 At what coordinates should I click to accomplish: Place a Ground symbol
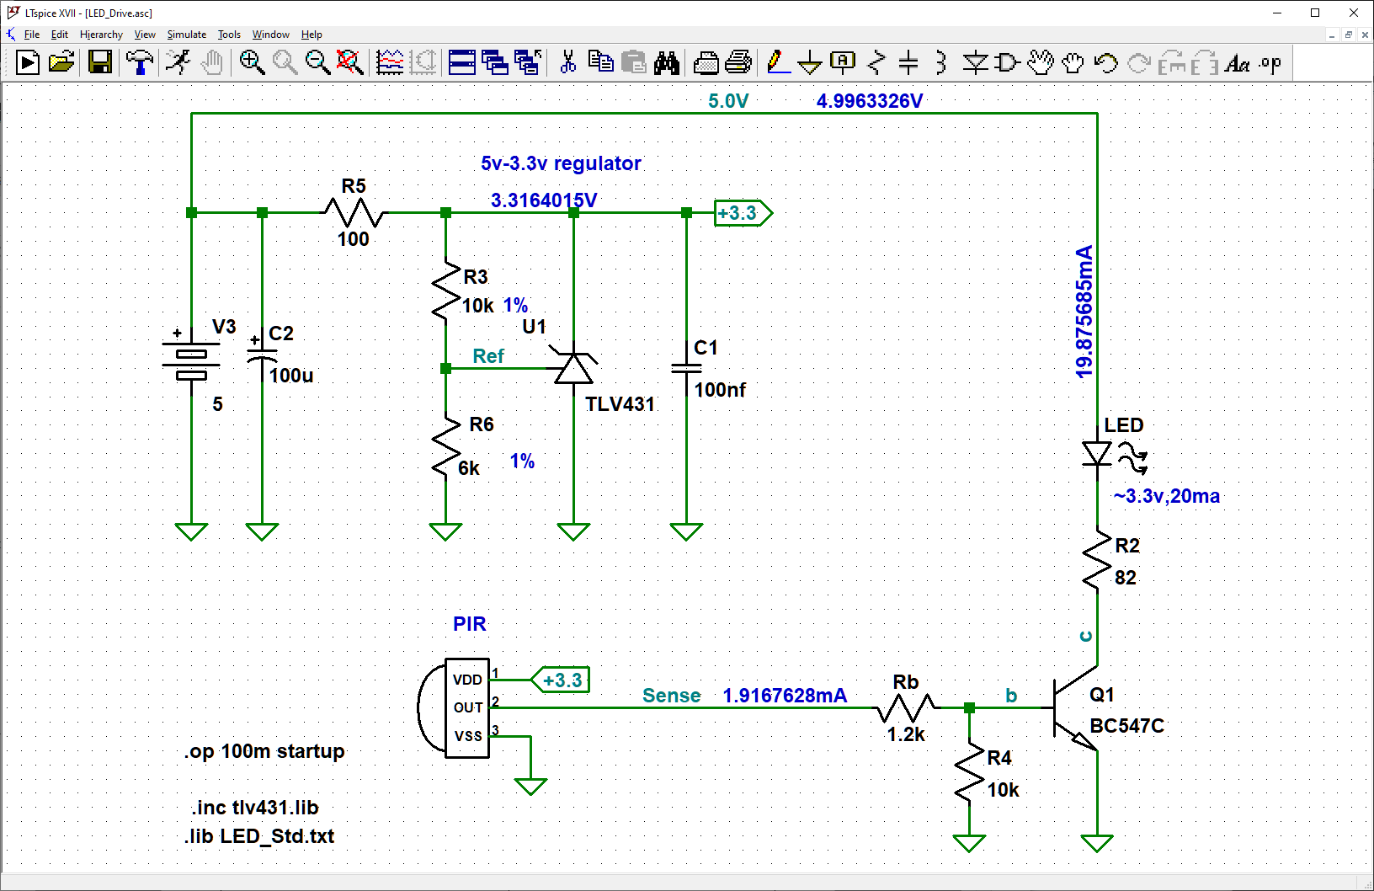[x=809, y=62]
